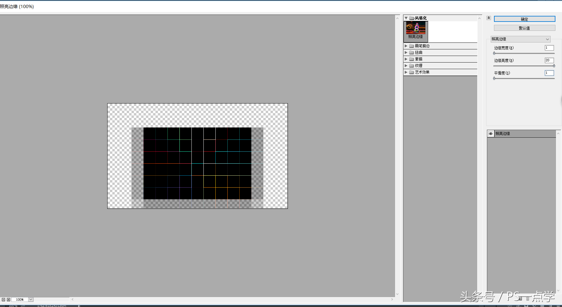Click the 默认值 button

tap(524, 28)
